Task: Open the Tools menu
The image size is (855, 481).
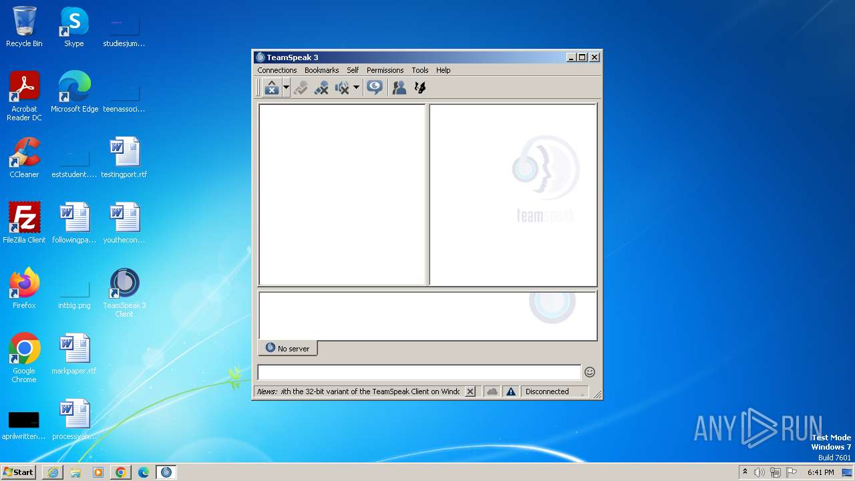Action: [420, 70]
